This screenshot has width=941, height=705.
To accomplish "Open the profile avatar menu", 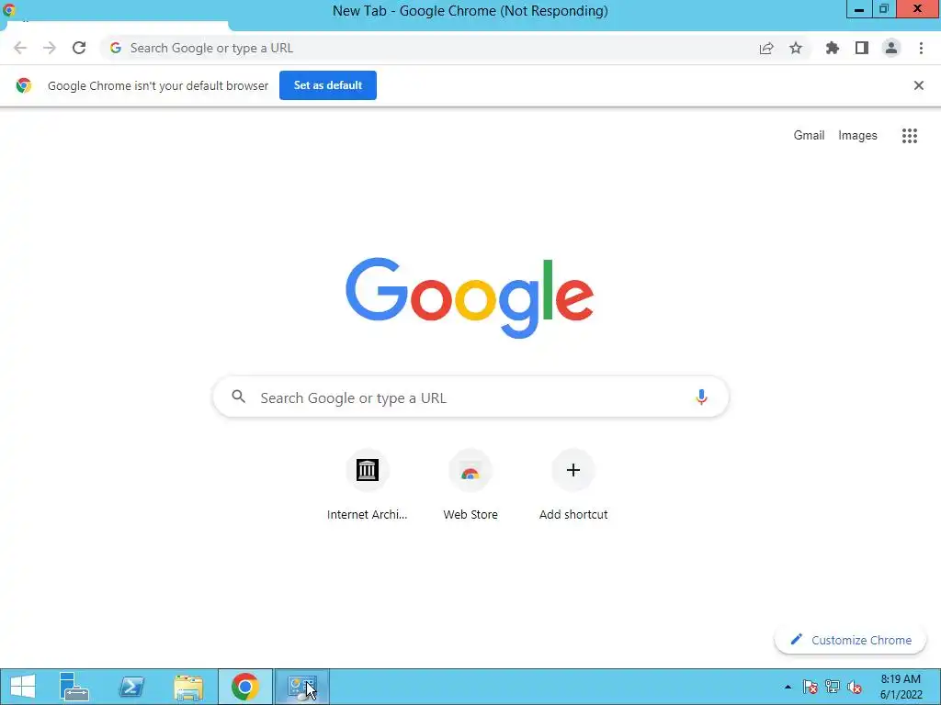I will (891, 48).
